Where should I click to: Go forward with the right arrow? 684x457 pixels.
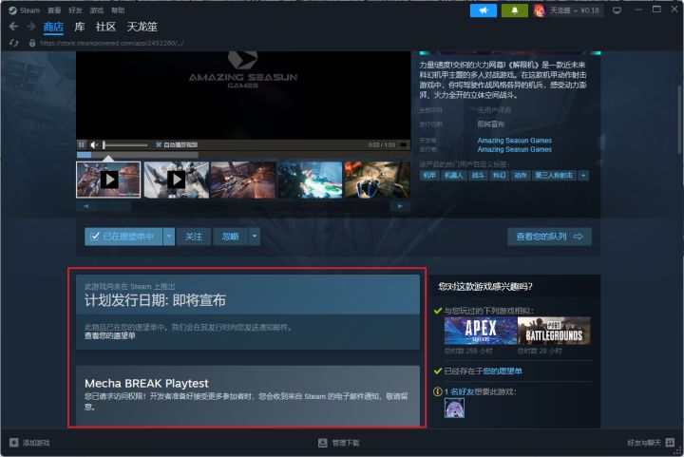[x=31, y=27]
